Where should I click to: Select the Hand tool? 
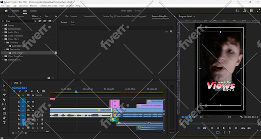tap(4, 118)
